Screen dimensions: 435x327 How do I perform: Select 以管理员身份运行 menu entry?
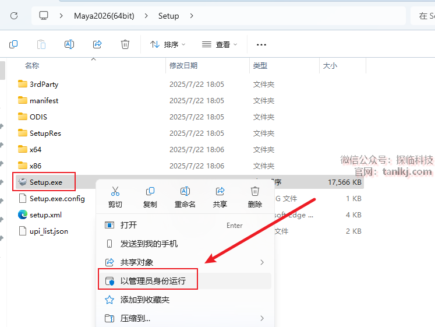[x=153, y=281]
